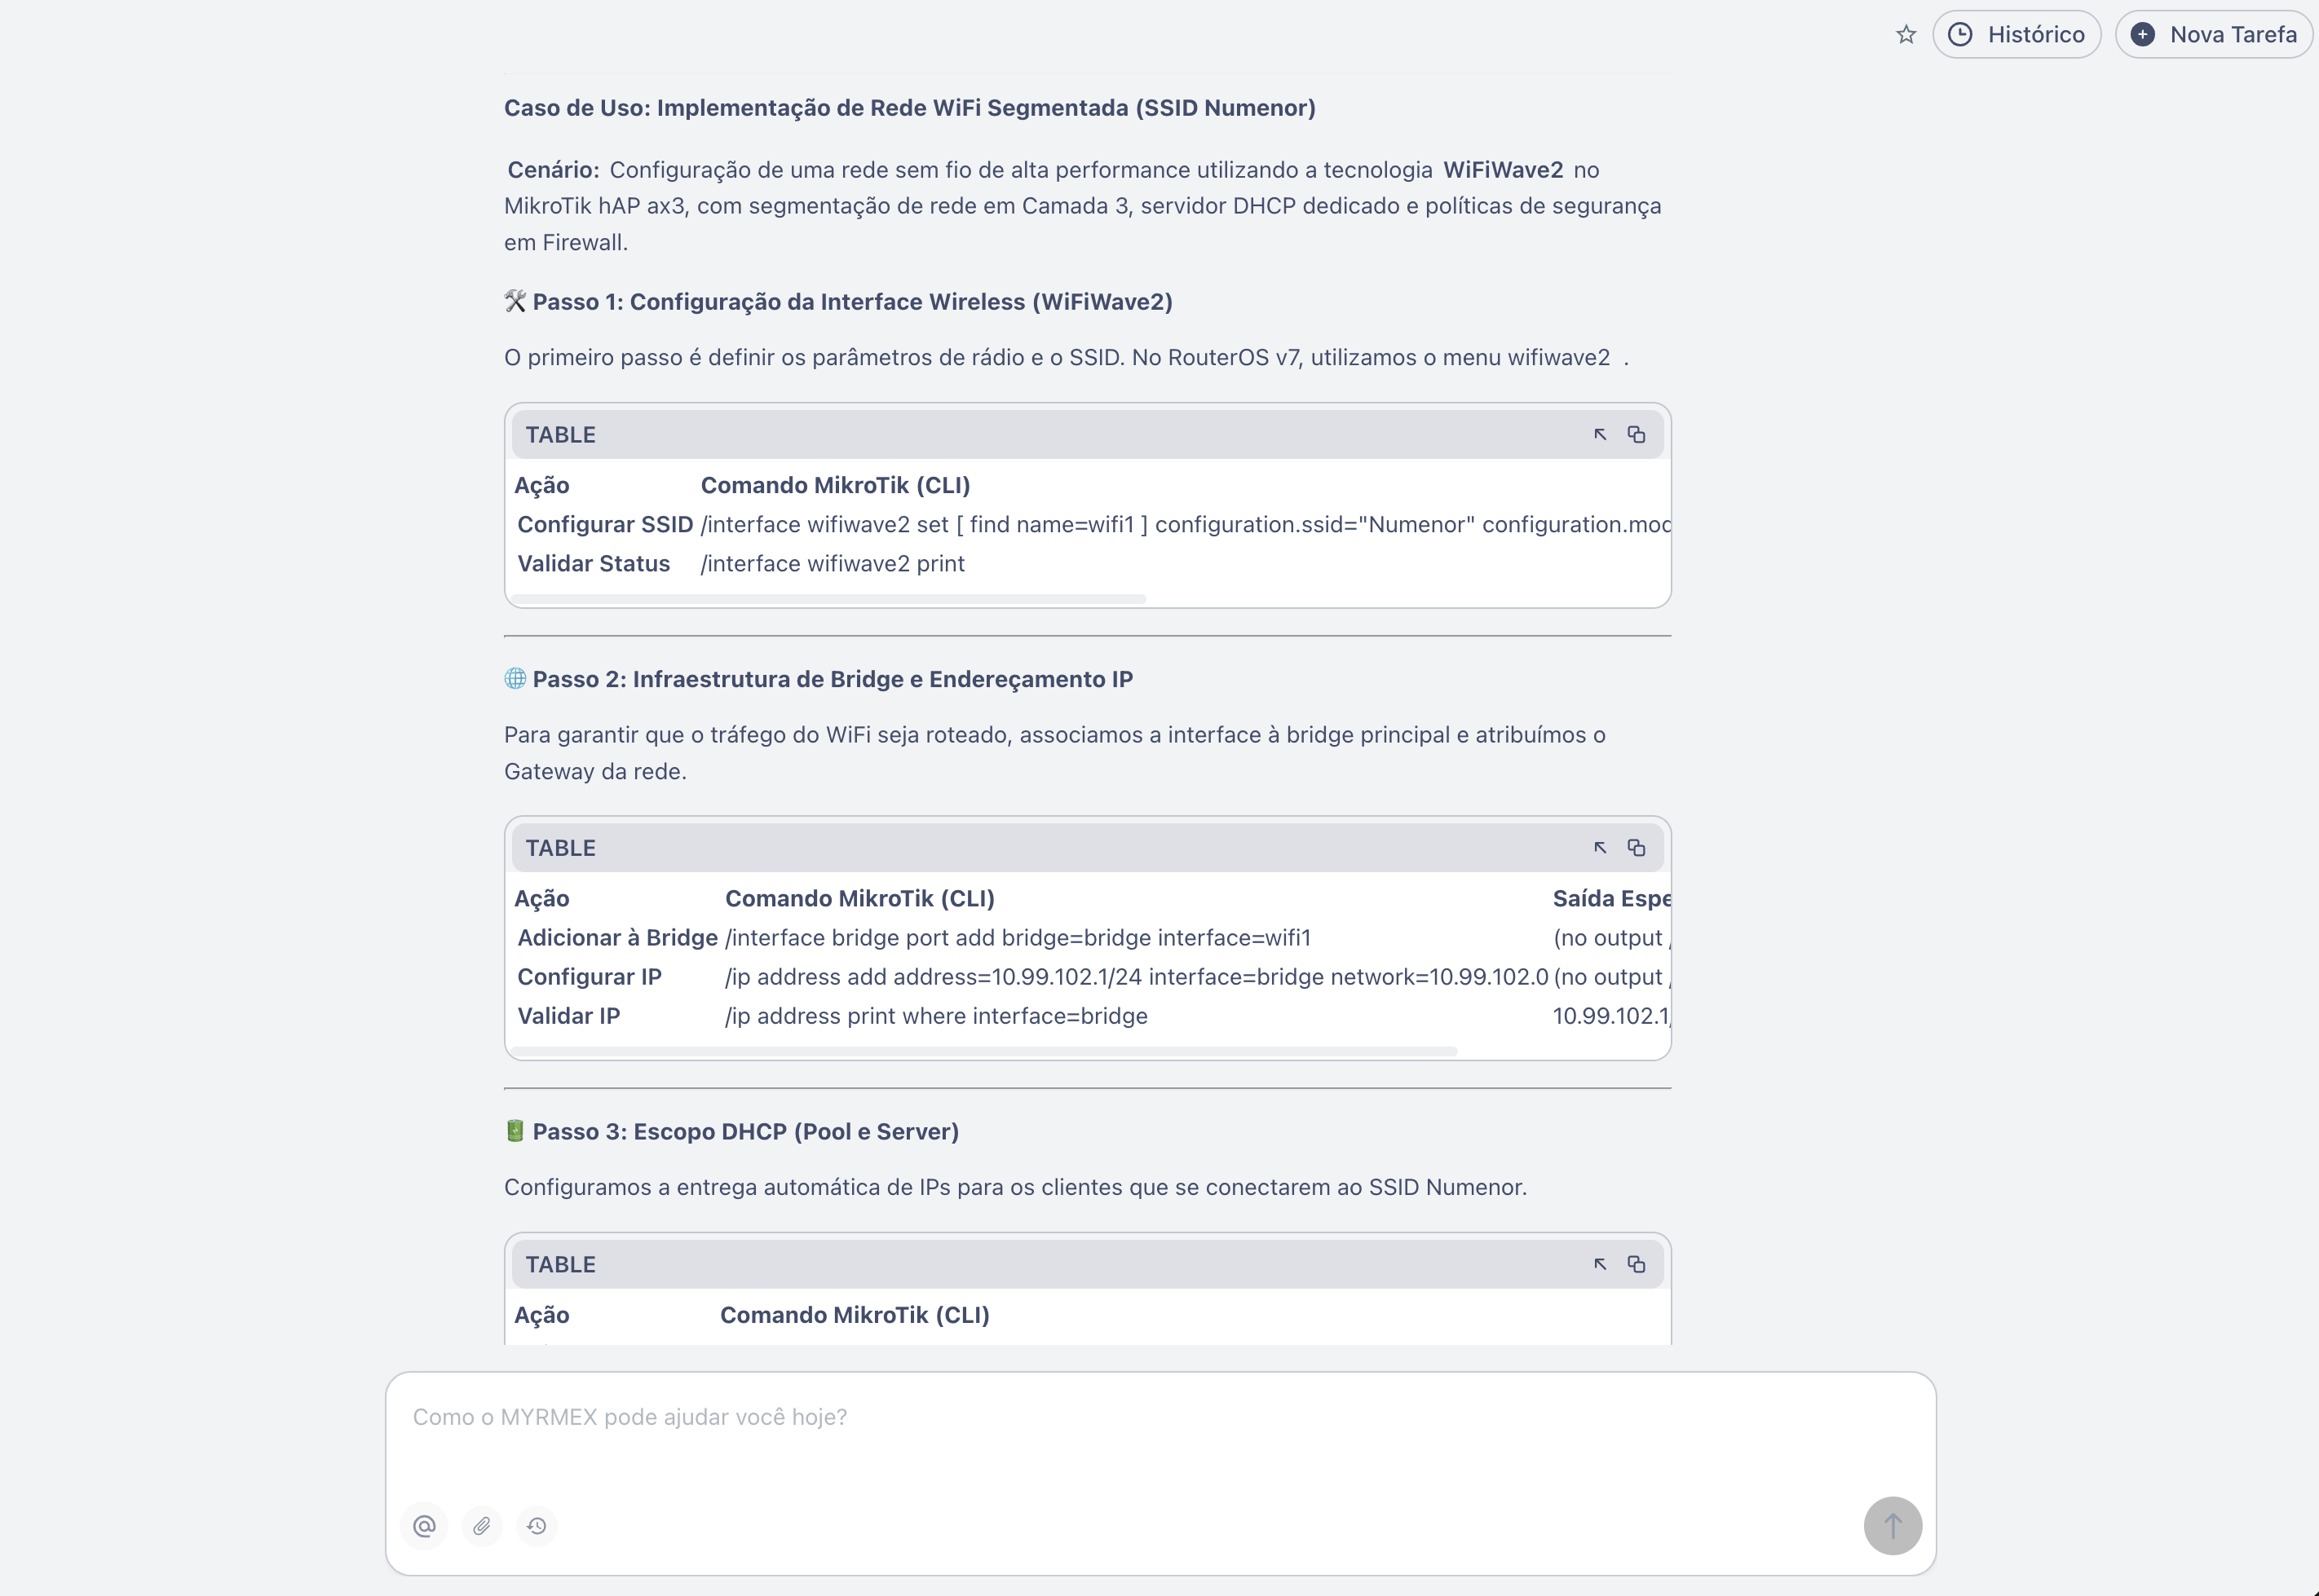Click the plus icon in Nova Tarefa
Image resolution: width=2319 pixels, height=1596 pixels.
[2142, 34]
